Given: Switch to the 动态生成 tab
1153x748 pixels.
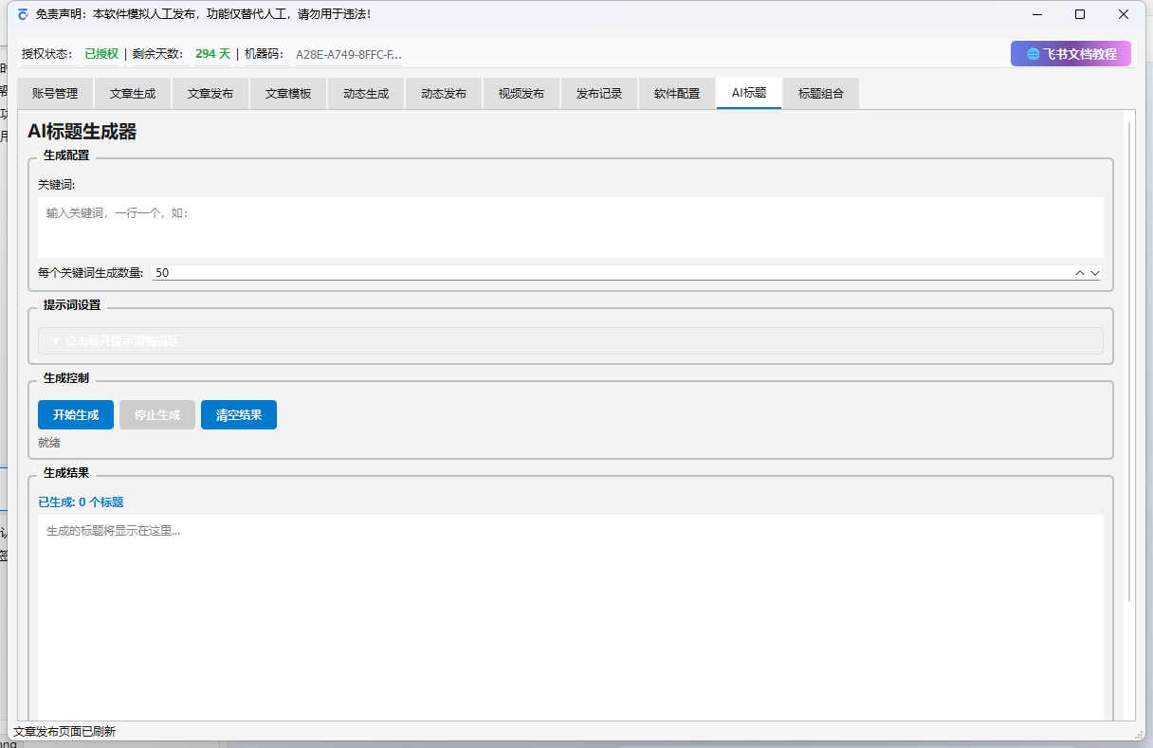Looking at the screenshot, I should 366,94.
